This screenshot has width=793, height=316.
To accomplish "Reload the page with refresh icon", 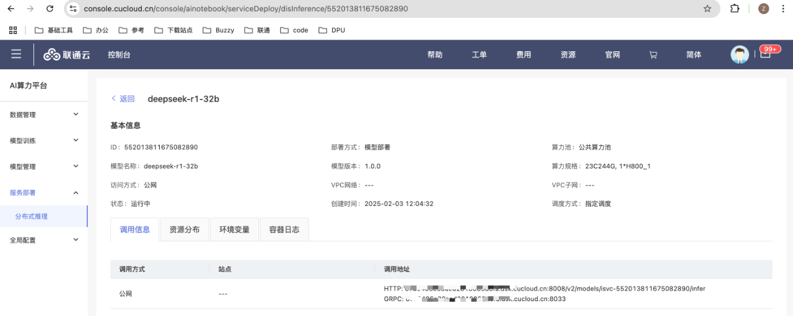I will click(50, 9).
